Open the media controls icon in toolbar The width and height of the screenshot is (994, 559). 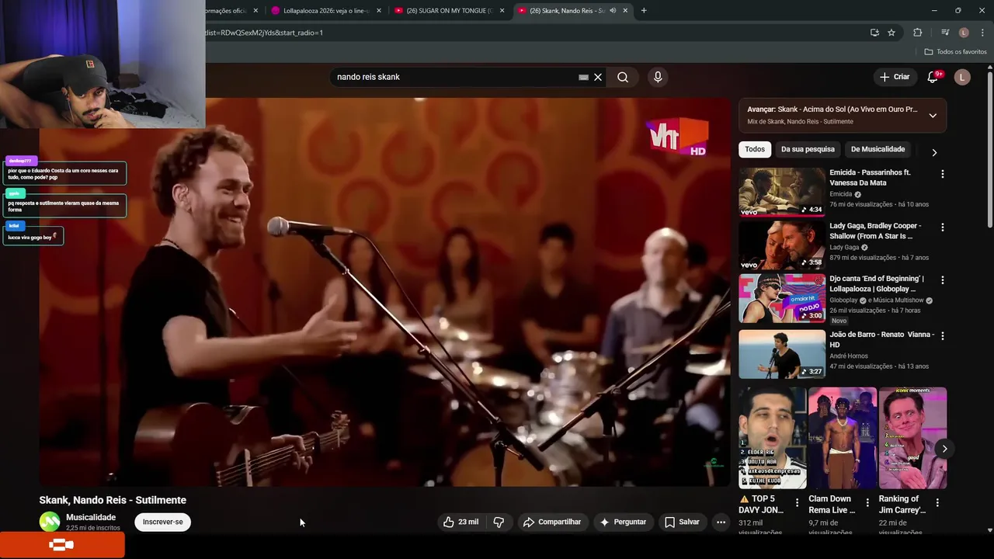[x=945, y=33]
